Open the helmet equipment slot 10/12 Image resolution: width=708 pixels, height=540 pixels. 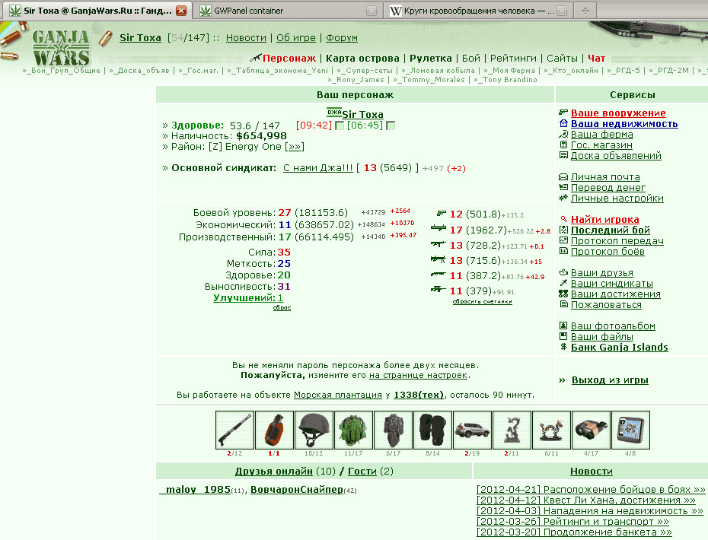pos(314,430)
